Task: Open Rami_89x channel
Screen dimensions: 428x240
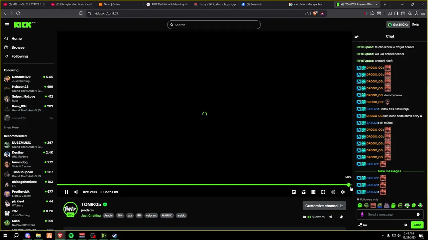Action: pyautogui.click(x=28, y=108)
